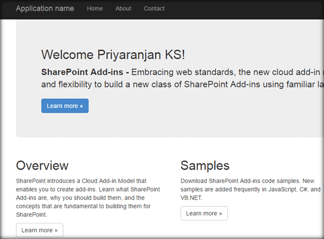Go to the About page

click(x=123, y=9)
